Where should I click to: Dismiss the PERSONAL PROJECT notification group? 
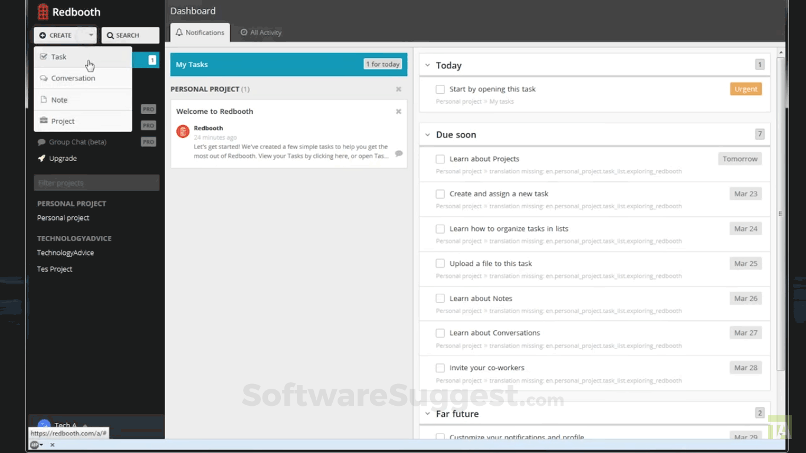398,89
